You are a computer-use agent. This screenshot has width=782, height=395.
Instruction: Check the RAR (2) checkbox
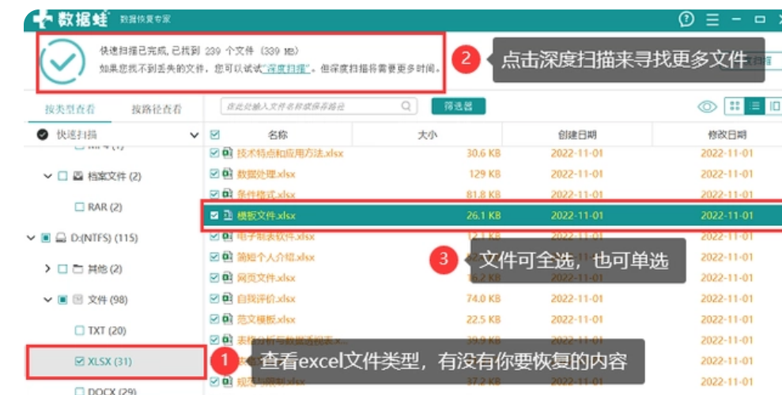[x=79, y=207]
